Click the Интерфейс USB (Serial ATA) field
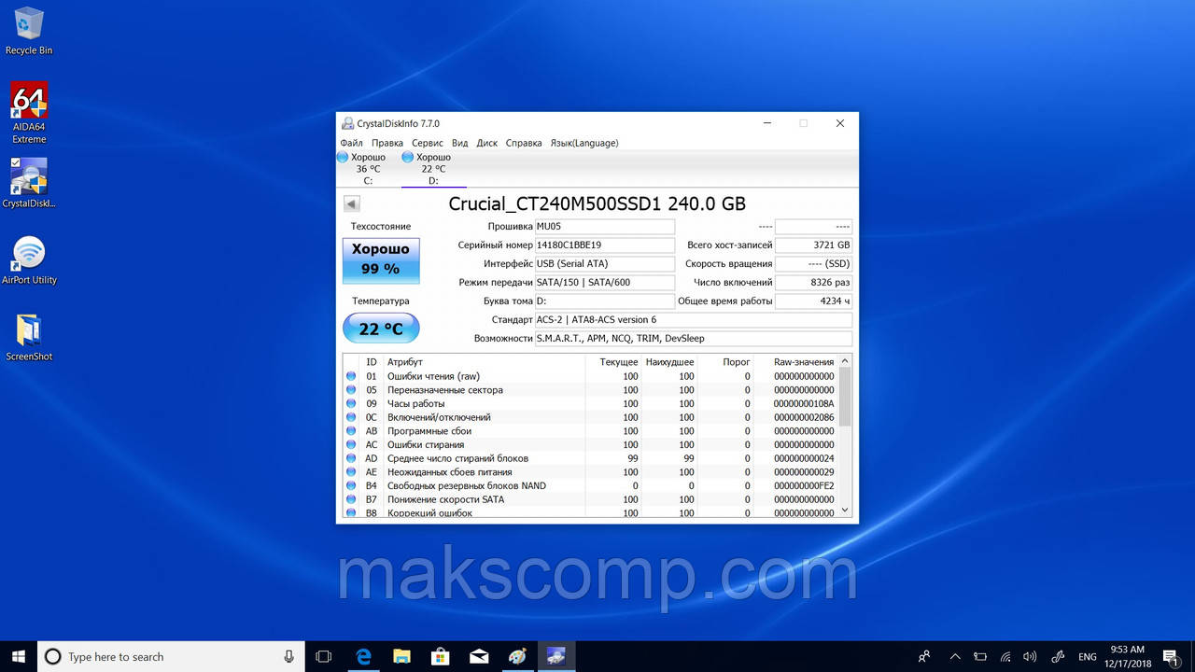The width and height of the screenshot is (1195, 672). pos(604,264)
